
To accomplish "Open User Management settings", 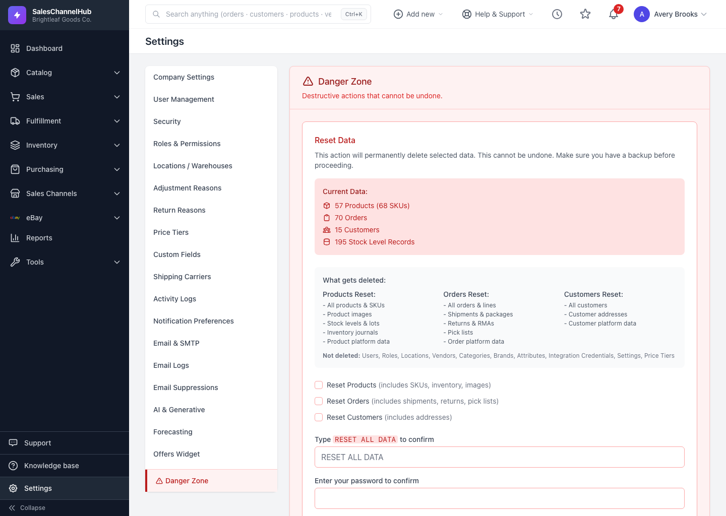I will (211, 99).
